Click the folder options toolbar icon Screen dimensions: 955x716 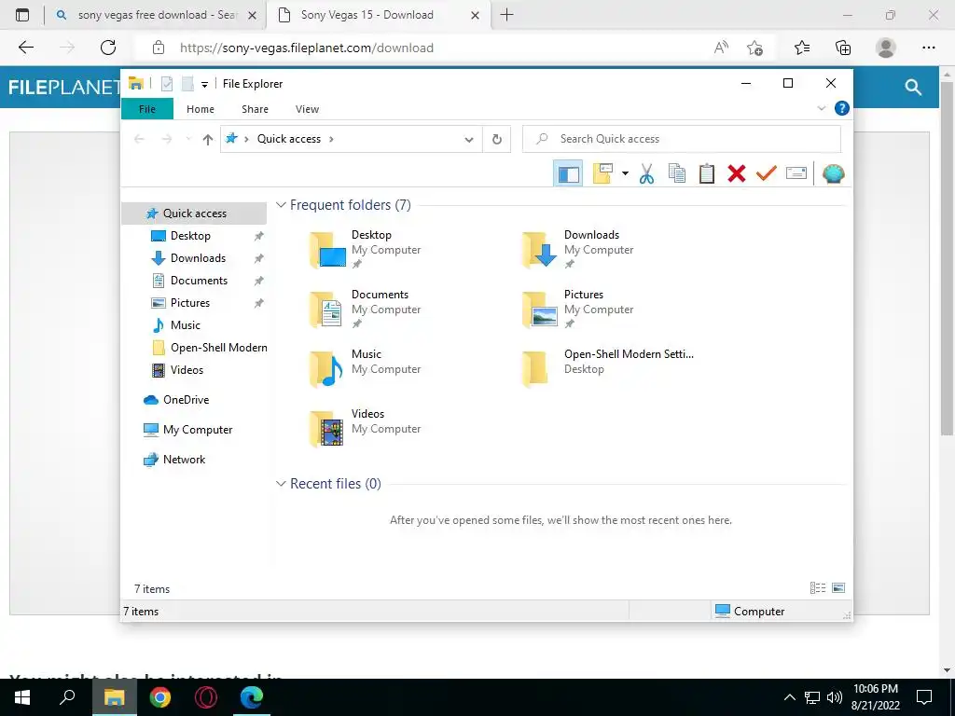pos(603,173)
